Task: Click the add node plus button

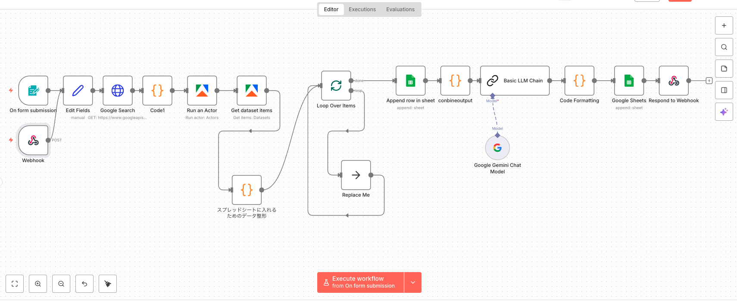Action: click(x=724, y=25)
